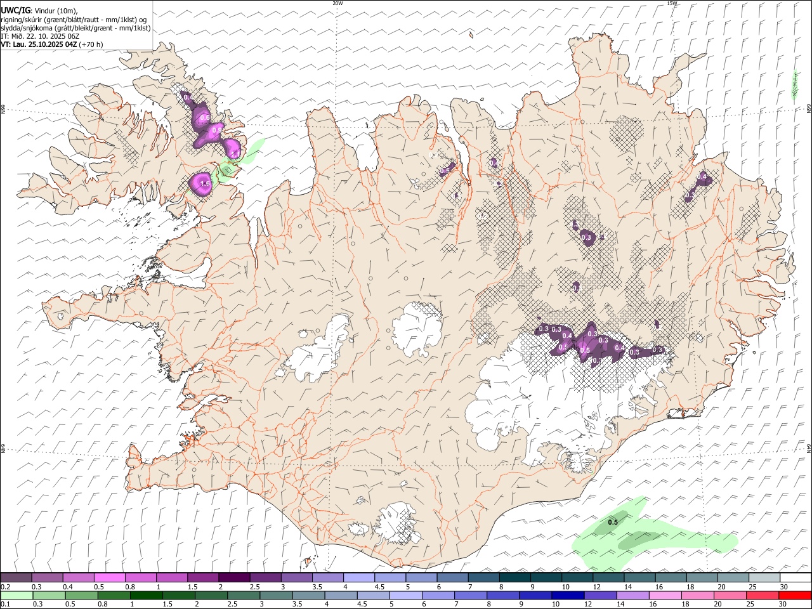Pick snow scale swatch between 2 and 2.5
This screenshot has width=812, height=609.
click(x=233, y=578)
